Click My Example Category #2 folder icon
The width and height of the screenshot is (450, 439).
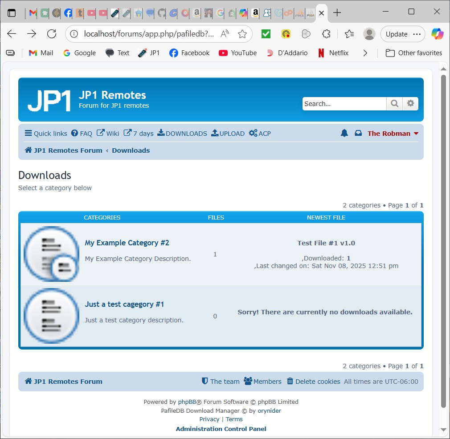coord(51,254)
